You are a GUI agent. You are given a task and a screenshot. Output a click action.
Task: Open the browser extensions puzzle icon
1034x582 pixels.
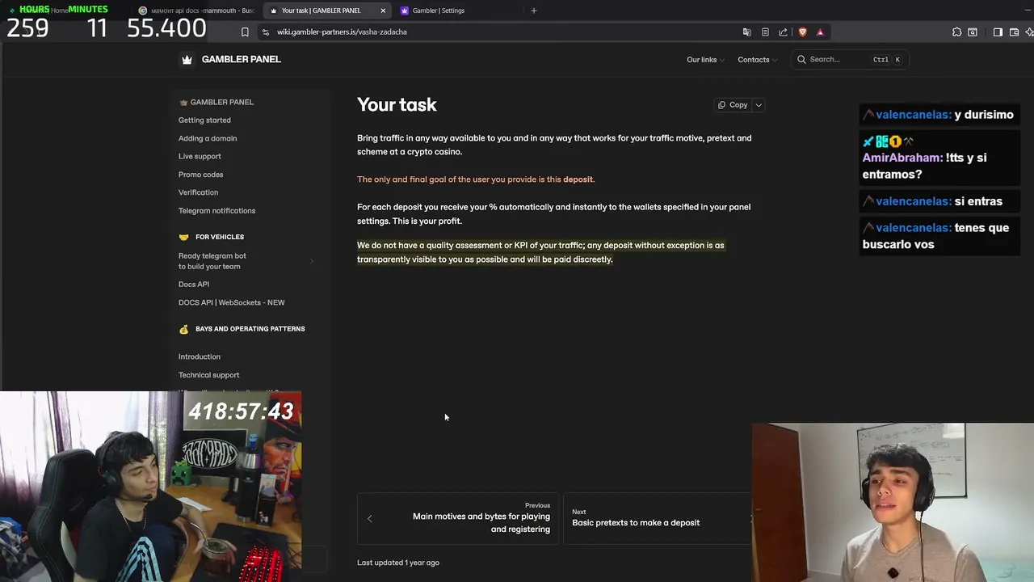coord(956,32)
